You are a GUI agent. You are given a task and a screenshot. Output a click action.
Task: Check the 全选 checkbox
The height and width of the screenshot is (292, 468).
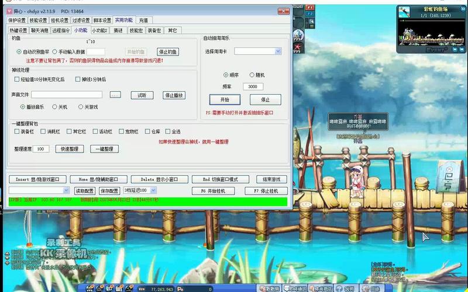coord(173,131)
